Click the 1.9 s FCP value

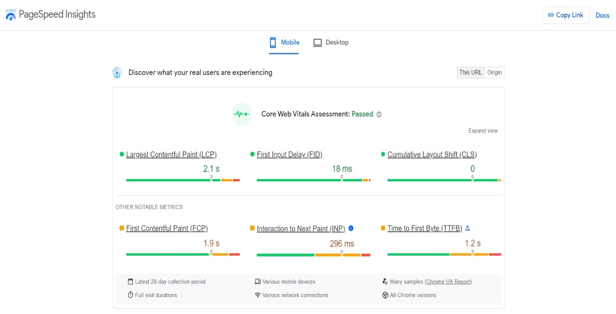tap(211, 244)
